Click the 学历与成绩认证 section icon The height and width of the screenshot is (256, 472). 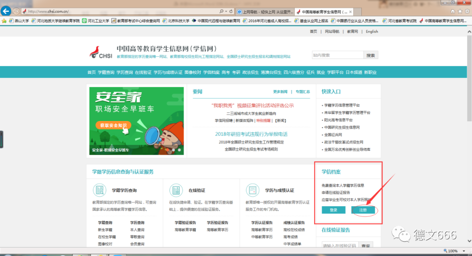tap(252, 190)
